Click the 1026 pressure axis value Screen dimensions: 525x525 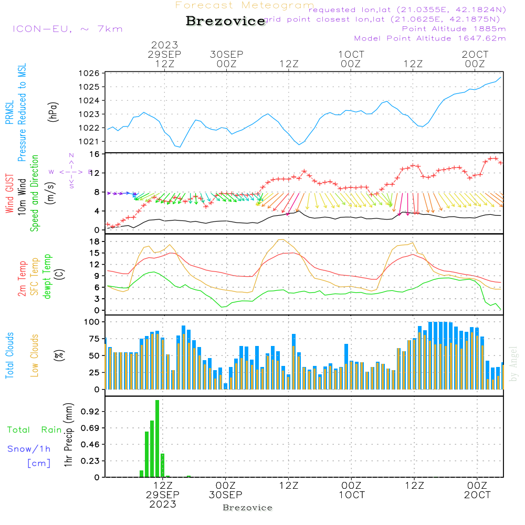coord(89,73)
